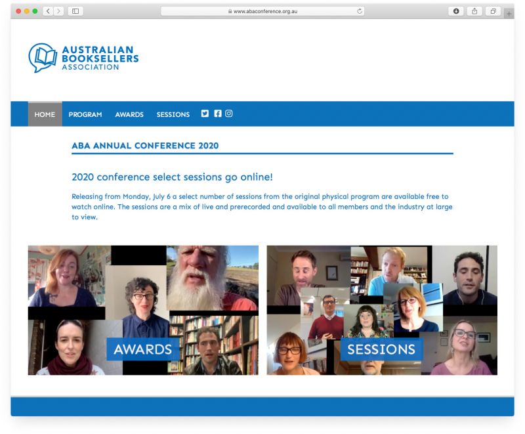Add a new tab with plus
525x434 pixels.
click(509, 14)
